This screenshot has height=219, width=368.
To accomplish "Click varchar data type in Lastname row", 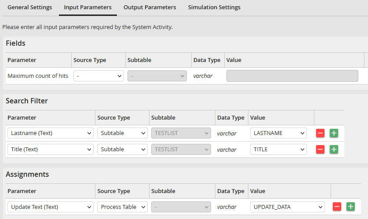I will click(x=227, y=133).
